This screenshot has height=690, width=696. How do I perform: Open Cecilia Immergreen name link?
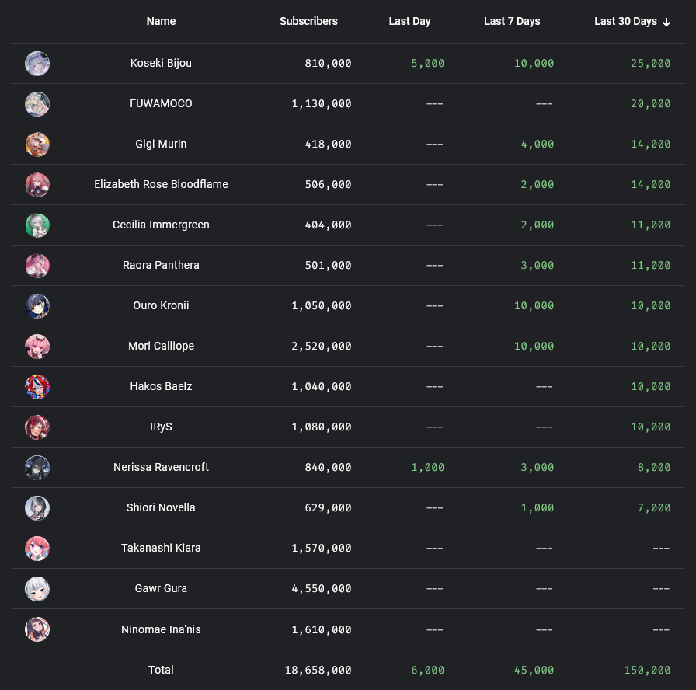click(x=161, y=225)
